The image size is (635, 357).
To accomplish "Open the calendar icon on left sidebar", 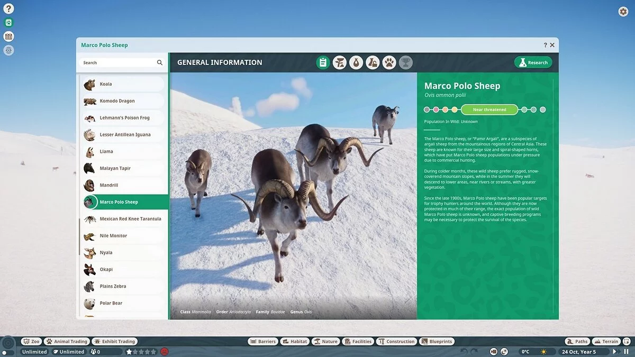I will tap(8, 36).
